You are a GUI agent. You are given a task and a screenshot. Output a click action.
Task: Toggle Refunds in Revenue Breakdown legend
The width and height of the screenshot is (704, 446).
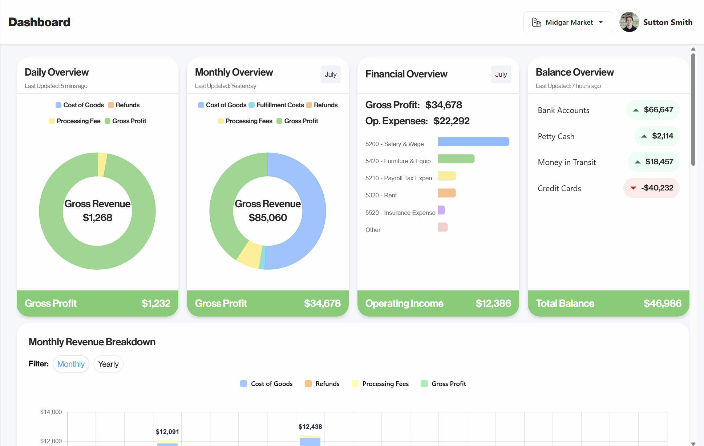[x=322, y=384]
